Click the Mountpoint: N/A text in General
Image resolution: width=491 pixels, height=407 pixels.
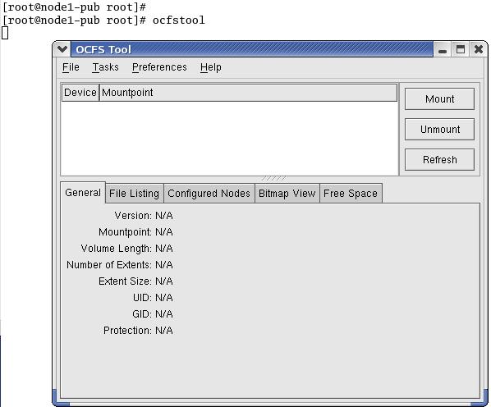point(135,232)
